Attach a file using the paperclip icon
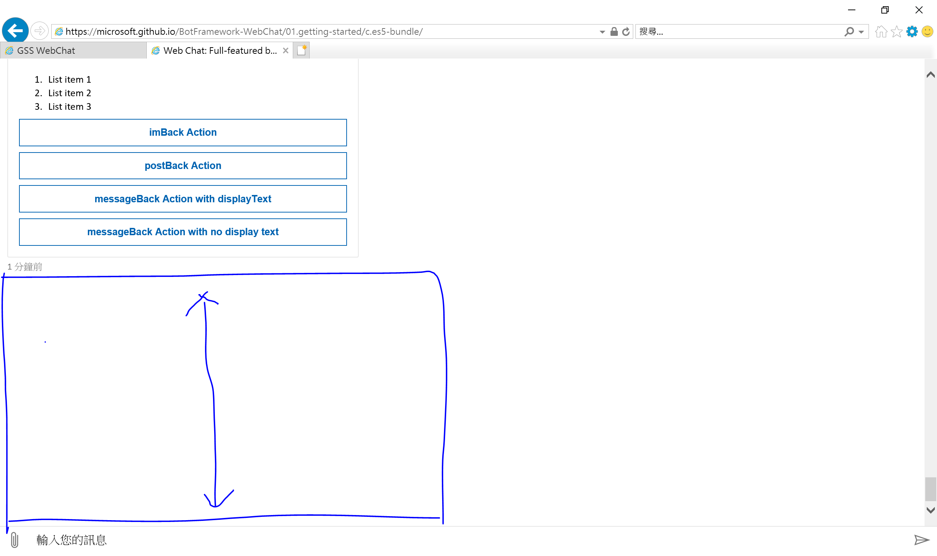 14,540
